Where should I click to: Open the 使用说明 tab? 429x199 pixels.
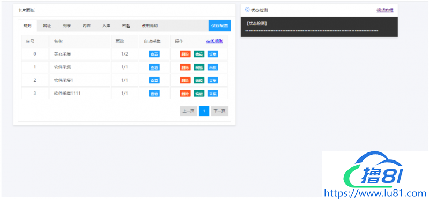point(150,26)
